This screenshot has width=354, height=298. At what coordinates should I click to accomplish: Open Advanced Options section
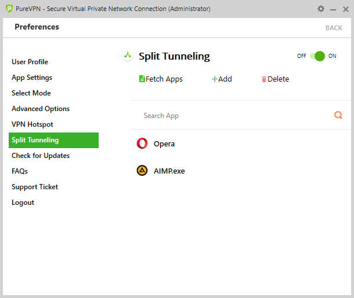pos(41,109)
